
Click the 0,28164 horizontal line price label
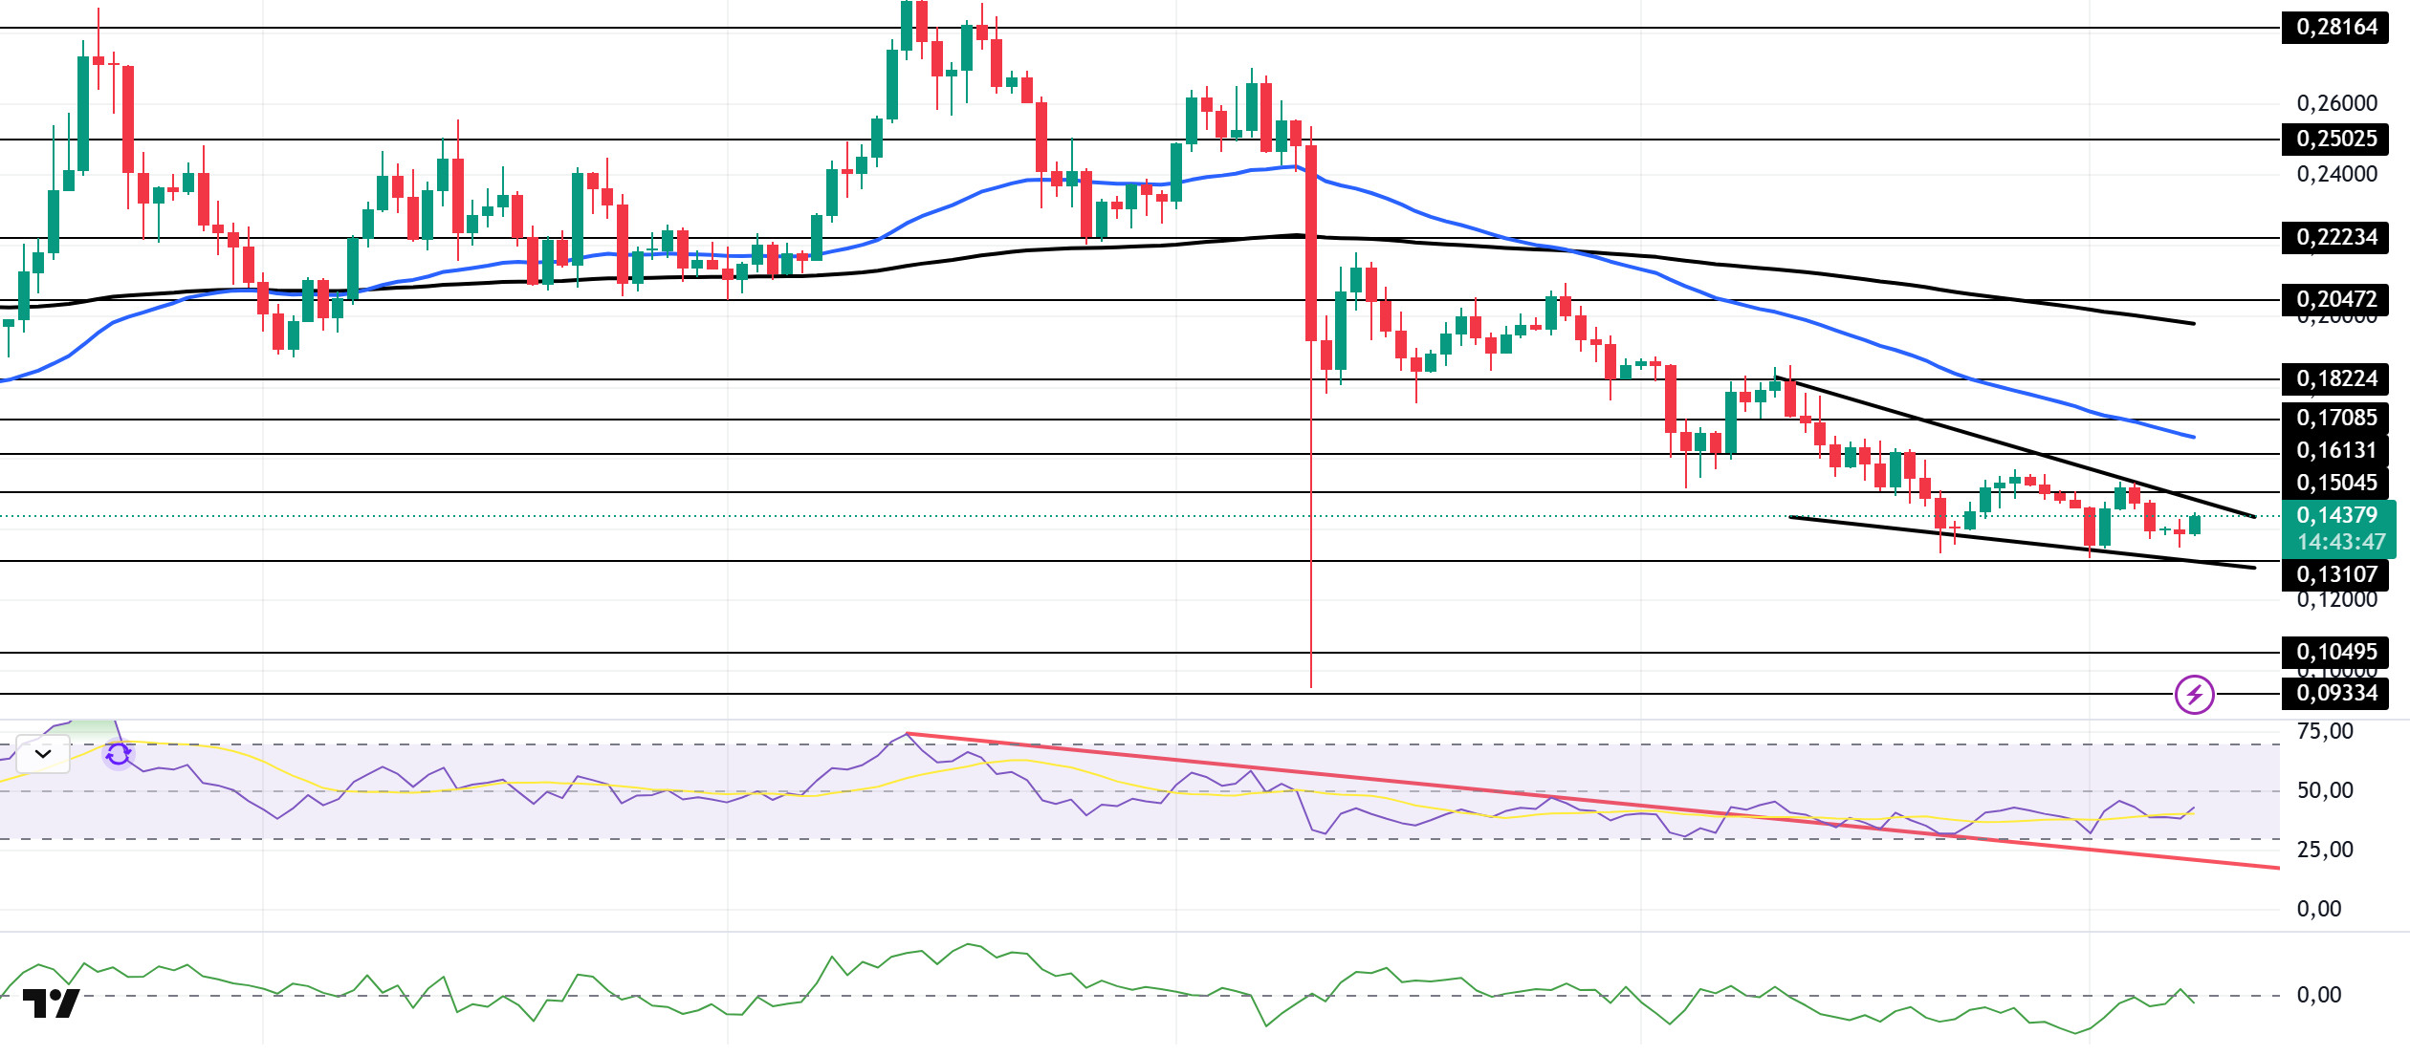(x=2334, y=28)
